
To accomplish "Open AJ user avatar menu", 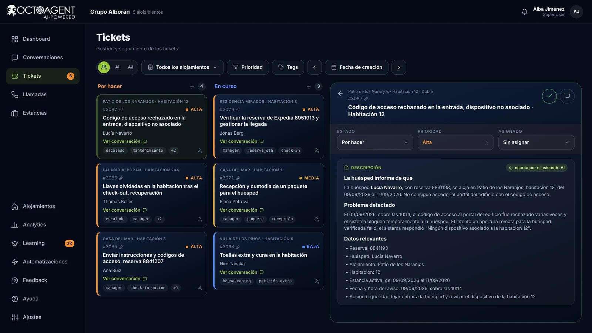I will coord(576,11).
